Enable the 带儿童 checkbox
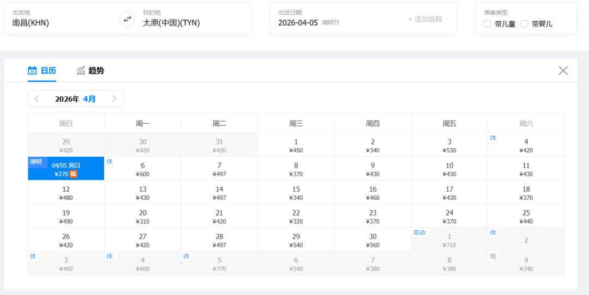Image resolution: width=589 pixels, height=295 pixels. point(488,23)
